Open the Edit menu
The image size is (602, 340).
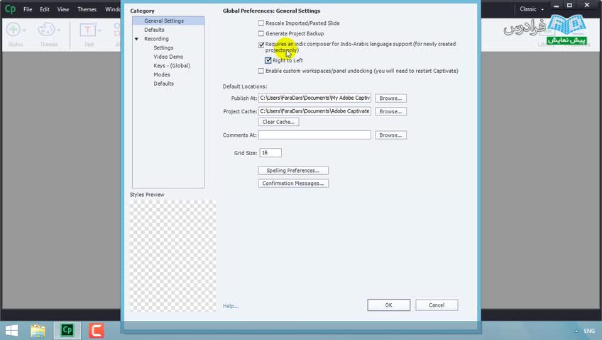tap(45, 9)
